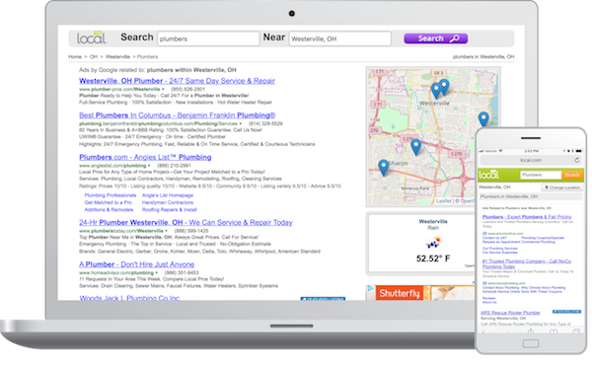Viewport: 592px width, 372px height.
Task: Open Best Plumbers In Columbus Benjamin Franklin link
Action: (x=177, y=115)
